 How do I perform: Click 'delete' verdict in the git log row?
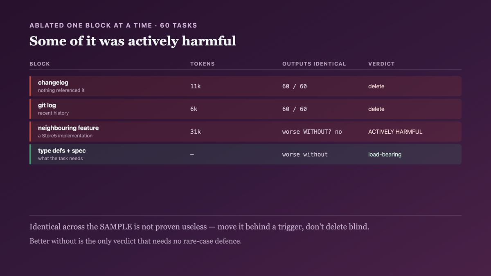coord(376,109)
